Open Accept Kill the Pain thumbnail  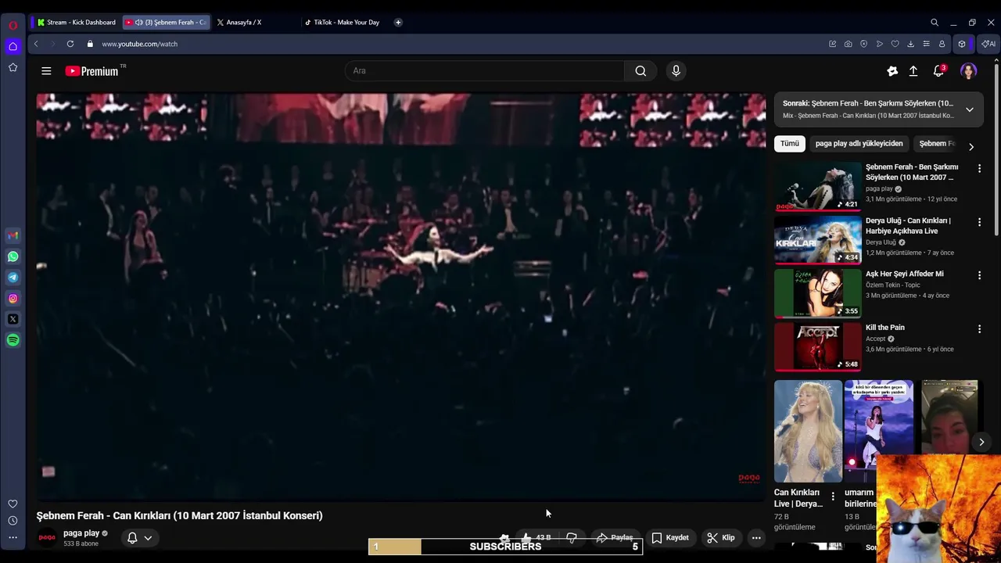pyautogui.click(x=818, y=346)
